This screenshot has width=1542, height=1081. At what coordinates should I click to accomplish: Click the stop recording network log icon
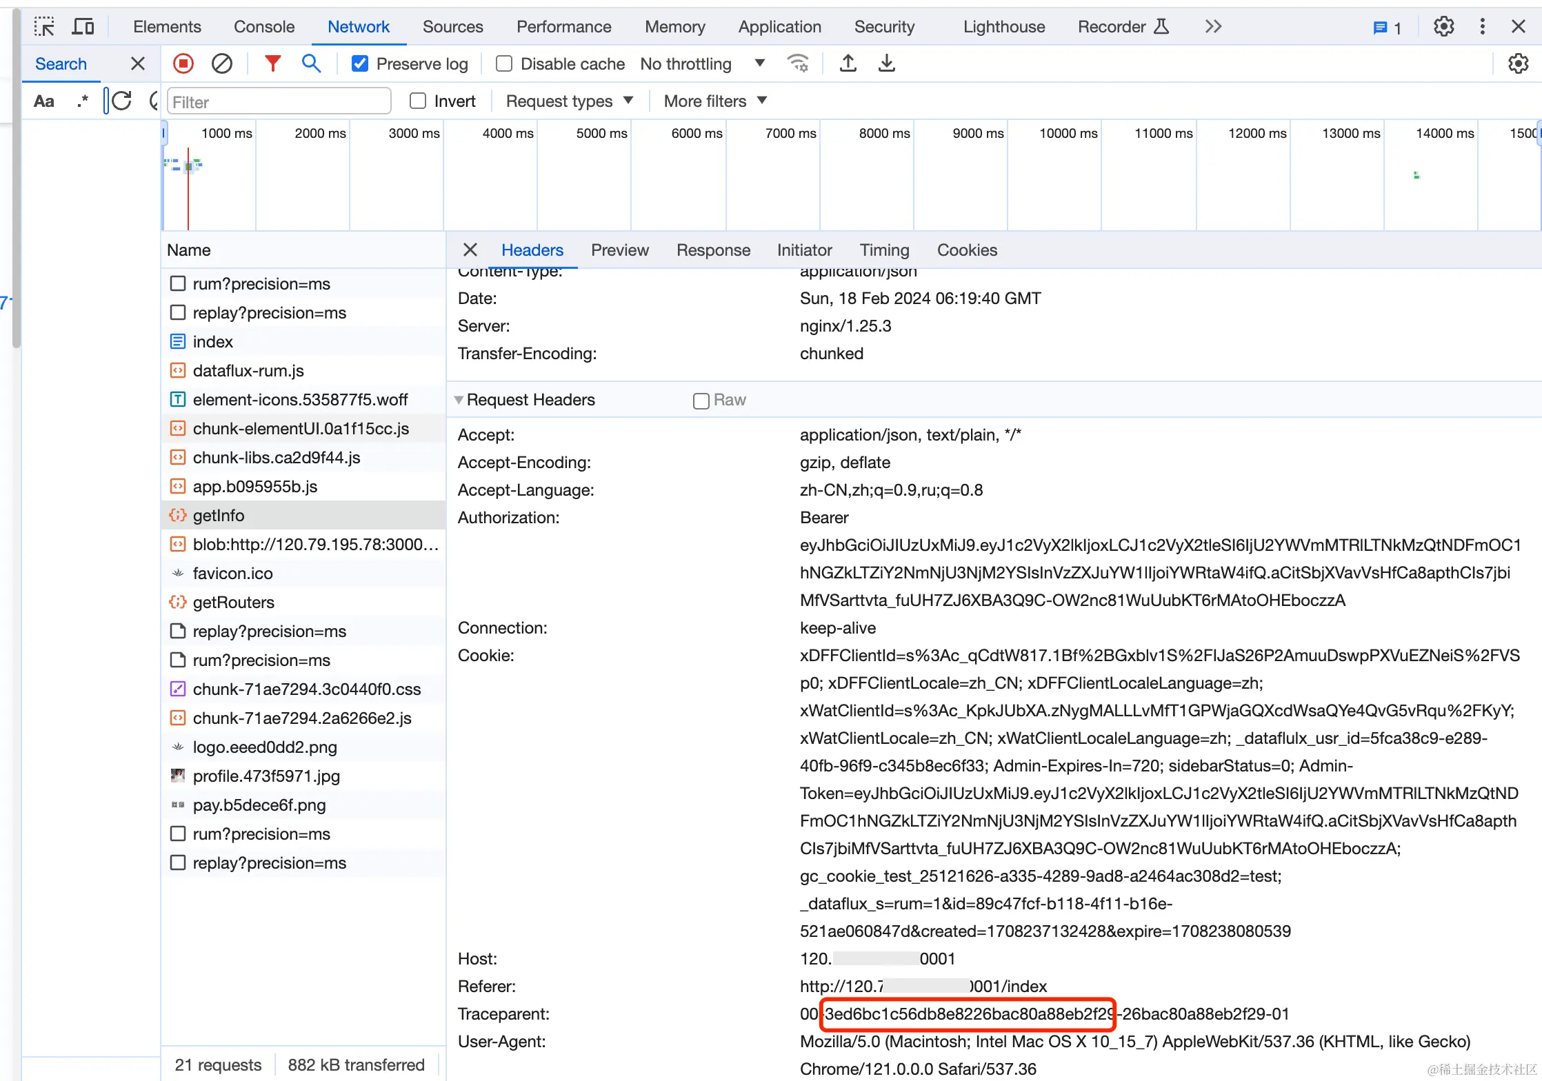(x=183, y=63)
